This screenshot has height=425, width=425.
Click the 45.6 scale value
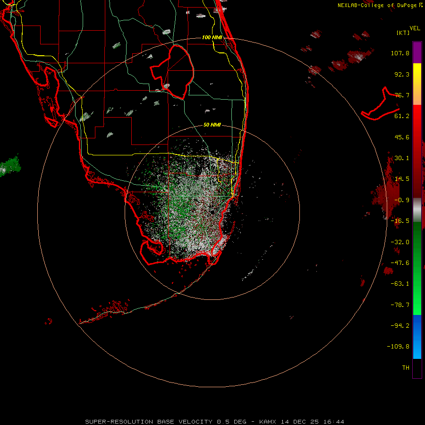click(x=402, y=137)
